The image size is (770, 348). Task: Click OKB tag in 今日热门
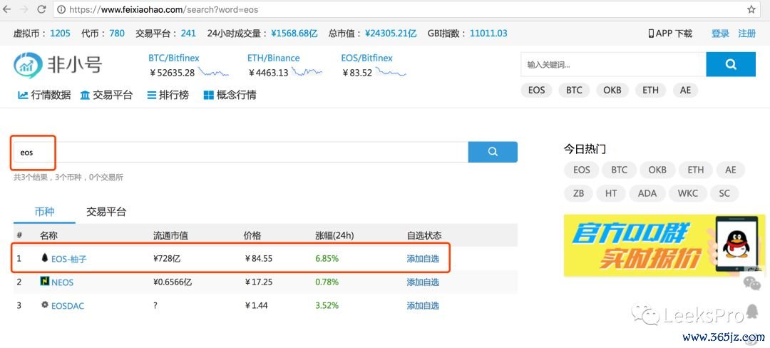coord(657,170)
